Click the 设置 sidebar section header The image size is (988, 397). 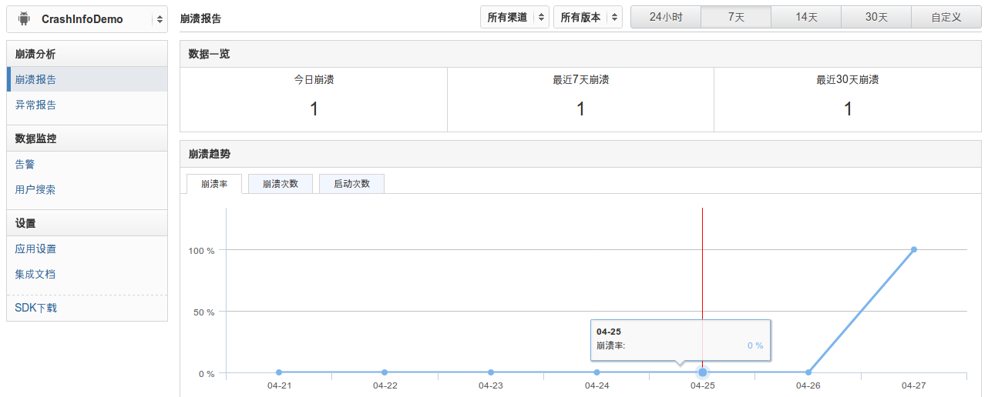(x=87, y=223)
